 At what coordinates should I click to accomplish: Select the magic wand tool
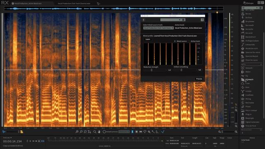pos(153,132)
